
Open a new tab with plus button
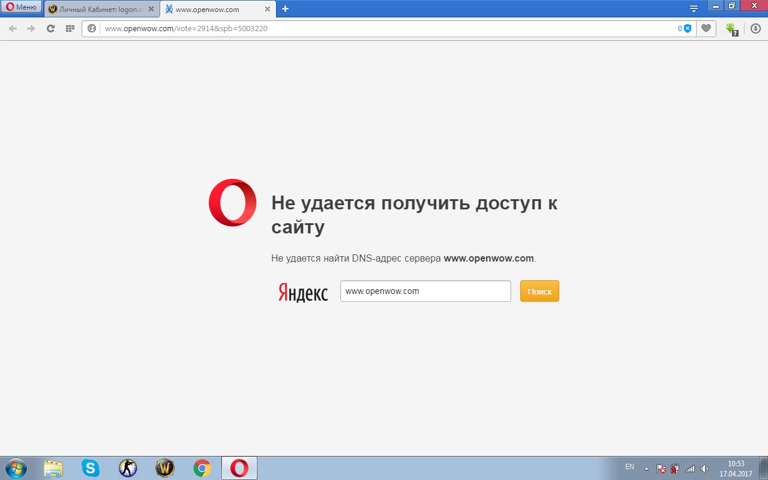(x=285, y=9)
